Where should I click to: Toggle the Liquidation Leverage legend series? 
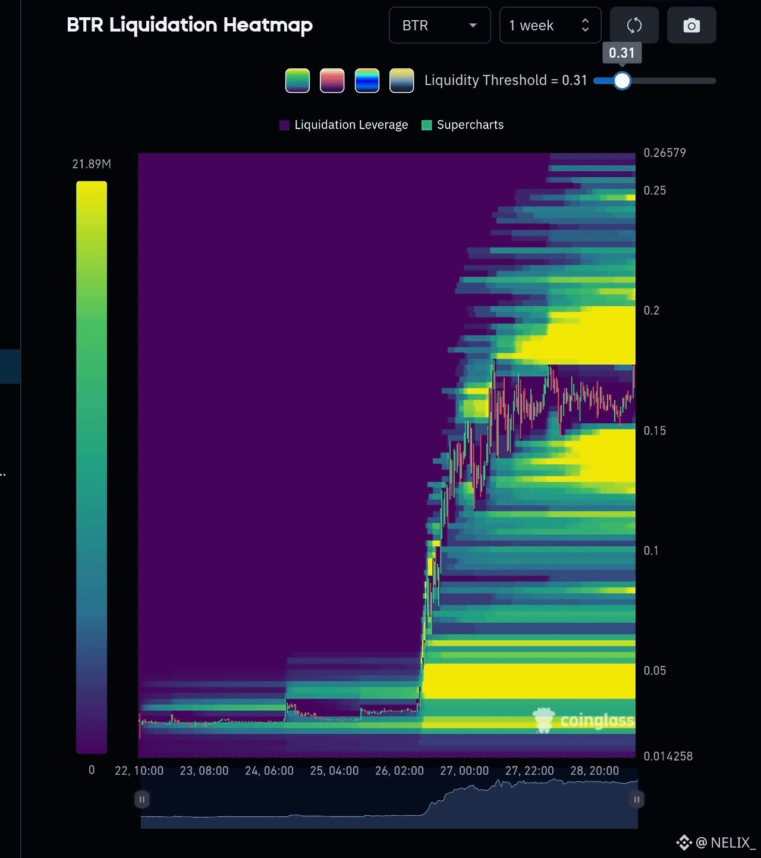[x=344, y=125]
